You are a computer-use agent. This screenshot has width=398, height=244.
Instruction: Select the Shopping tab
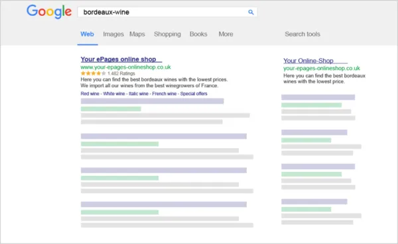pyautogui.click(x=167, y=34)
